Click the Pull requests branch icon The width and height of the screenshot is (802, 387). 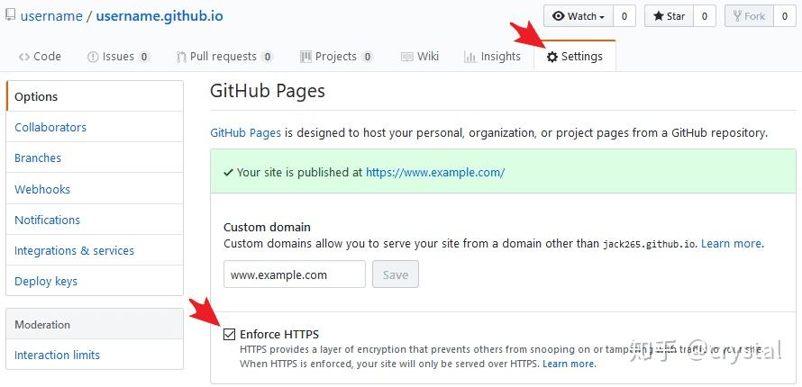tap(181, 57)
